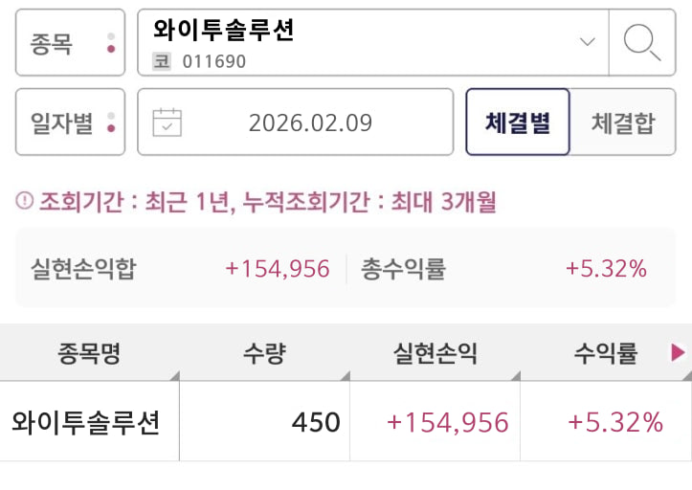Sort by the 수량 column header
Screen dimensions: 692x490
[x=264, y=353]
